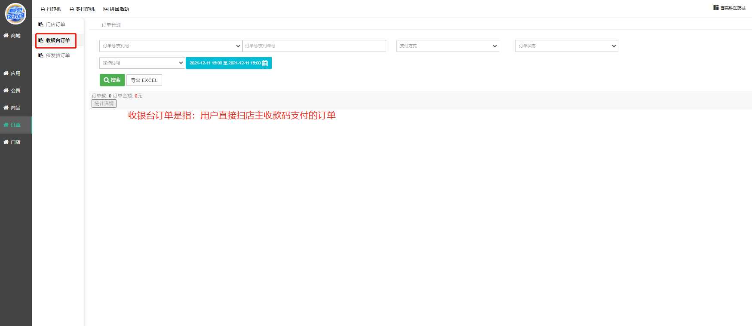Click the 导出 EXCEL button
The image size is (752, 326).
pos(144,80)
